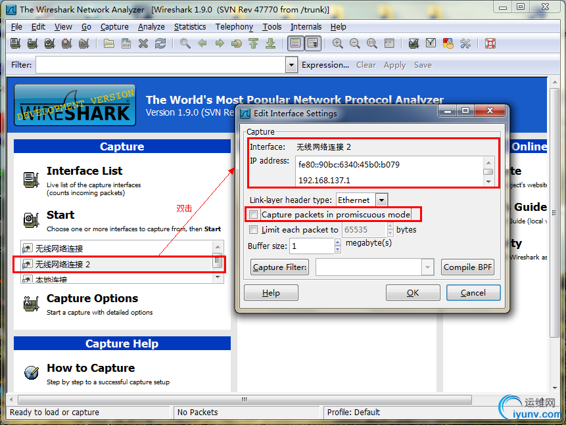
Task: Decrease the Buffer size with down arrow
Action: (337, 250)
